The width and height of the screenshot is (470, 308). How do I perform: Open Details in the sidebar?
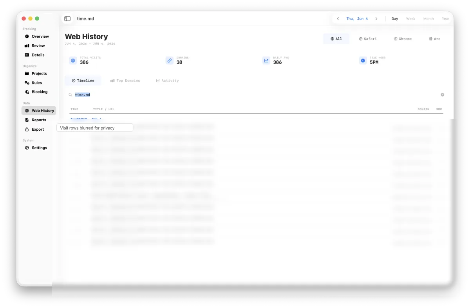click(38, 55)
